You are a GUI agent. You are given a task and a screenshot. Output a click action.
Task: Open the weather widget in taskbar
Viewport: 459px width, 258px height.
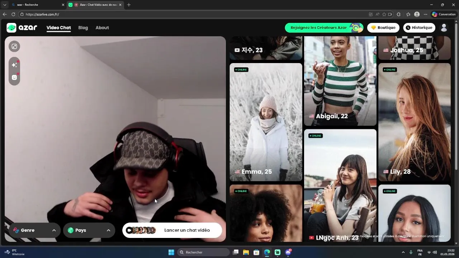click(15, 252)
